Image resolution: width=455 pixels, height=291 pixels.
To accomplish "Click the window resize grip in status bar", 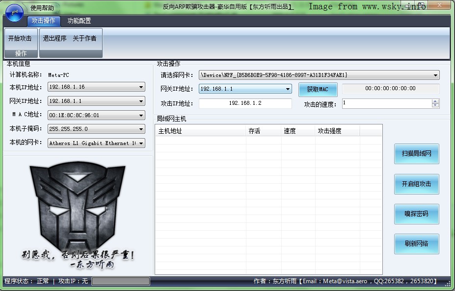I will (x=448, y=283).
